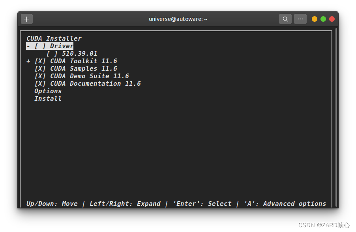Image resolution: width=356 pixels, height=232 pixels.
Task: Click the Up/Down: Move hint text
Action: pyautogui.click(x=52, y=204)
